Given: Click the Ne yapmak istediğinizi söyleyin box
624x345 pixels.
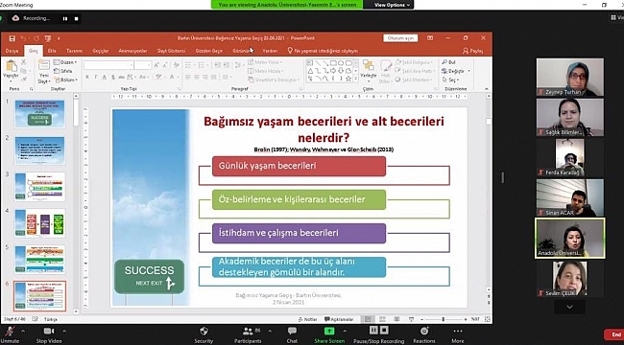Looking at the screenshot, I should click(323, 51).
